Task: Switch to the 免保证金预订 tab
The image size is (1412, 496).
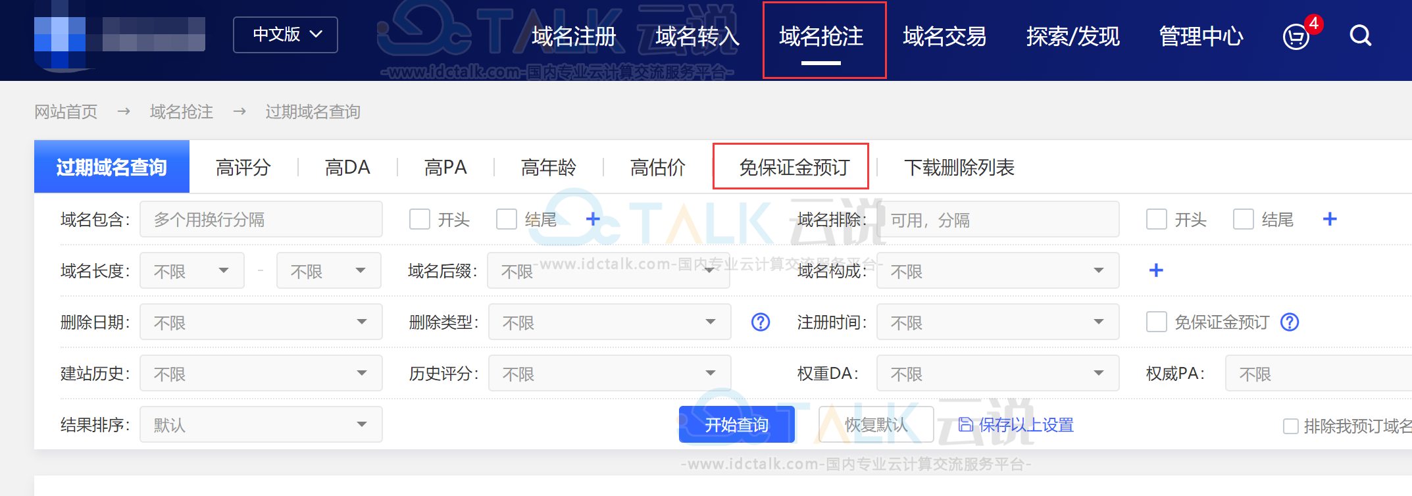Action: pyautogui.click(x=794, y=167)
